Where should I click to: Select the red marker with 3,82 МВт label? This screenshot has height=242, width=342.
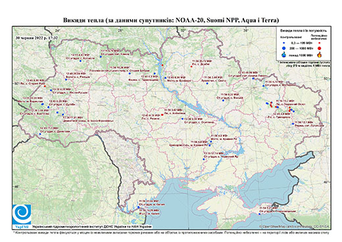[162, 114]
